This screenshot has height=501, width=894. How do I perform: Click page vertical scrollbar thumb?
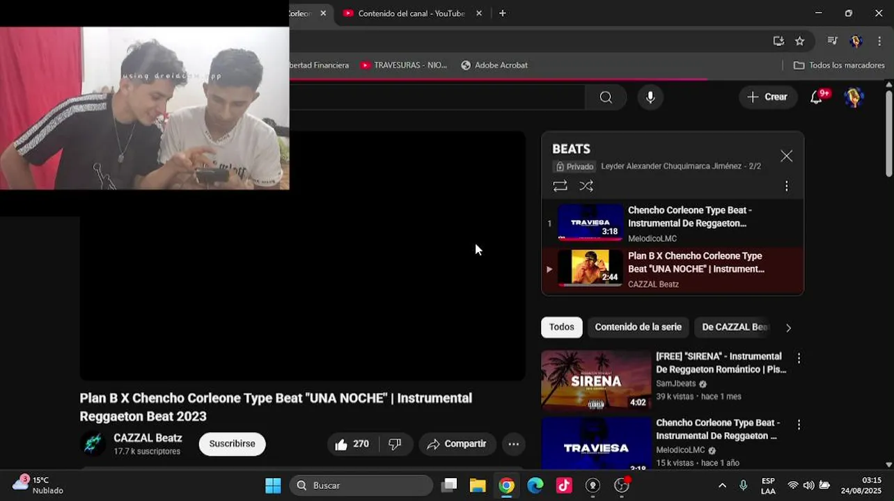888,132
